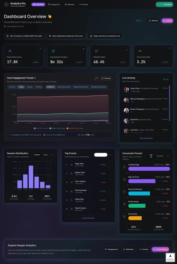Click the Analytics Pro logo icon
177x264 pixels.
point(6,4)
